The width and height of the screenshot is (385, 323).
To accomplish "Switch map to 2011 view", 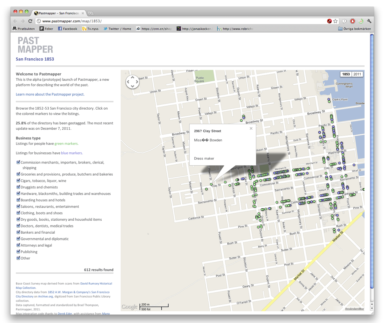I will point(357,74).
